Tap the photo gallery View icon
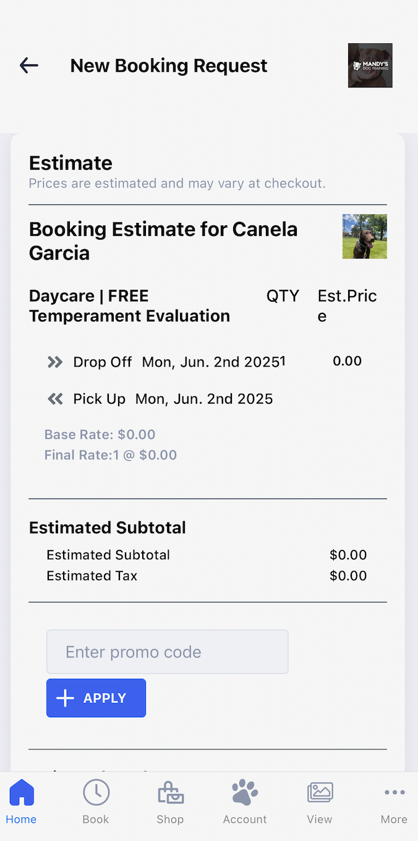This screenshot has width=418, height=841. [x=320, y=793]
